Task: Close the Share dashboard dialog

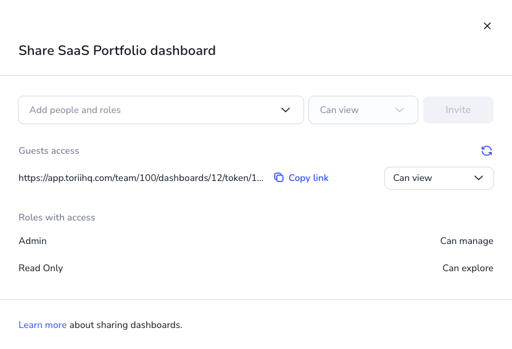Action: (x=487, y=26)
